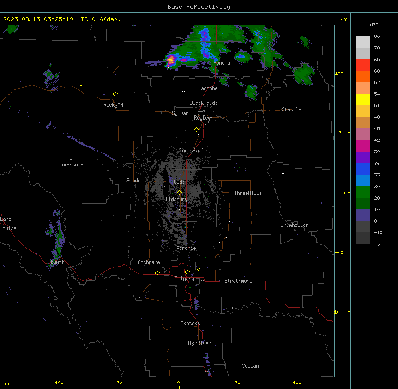Click the Lake Louise label

tap(8, 224)
